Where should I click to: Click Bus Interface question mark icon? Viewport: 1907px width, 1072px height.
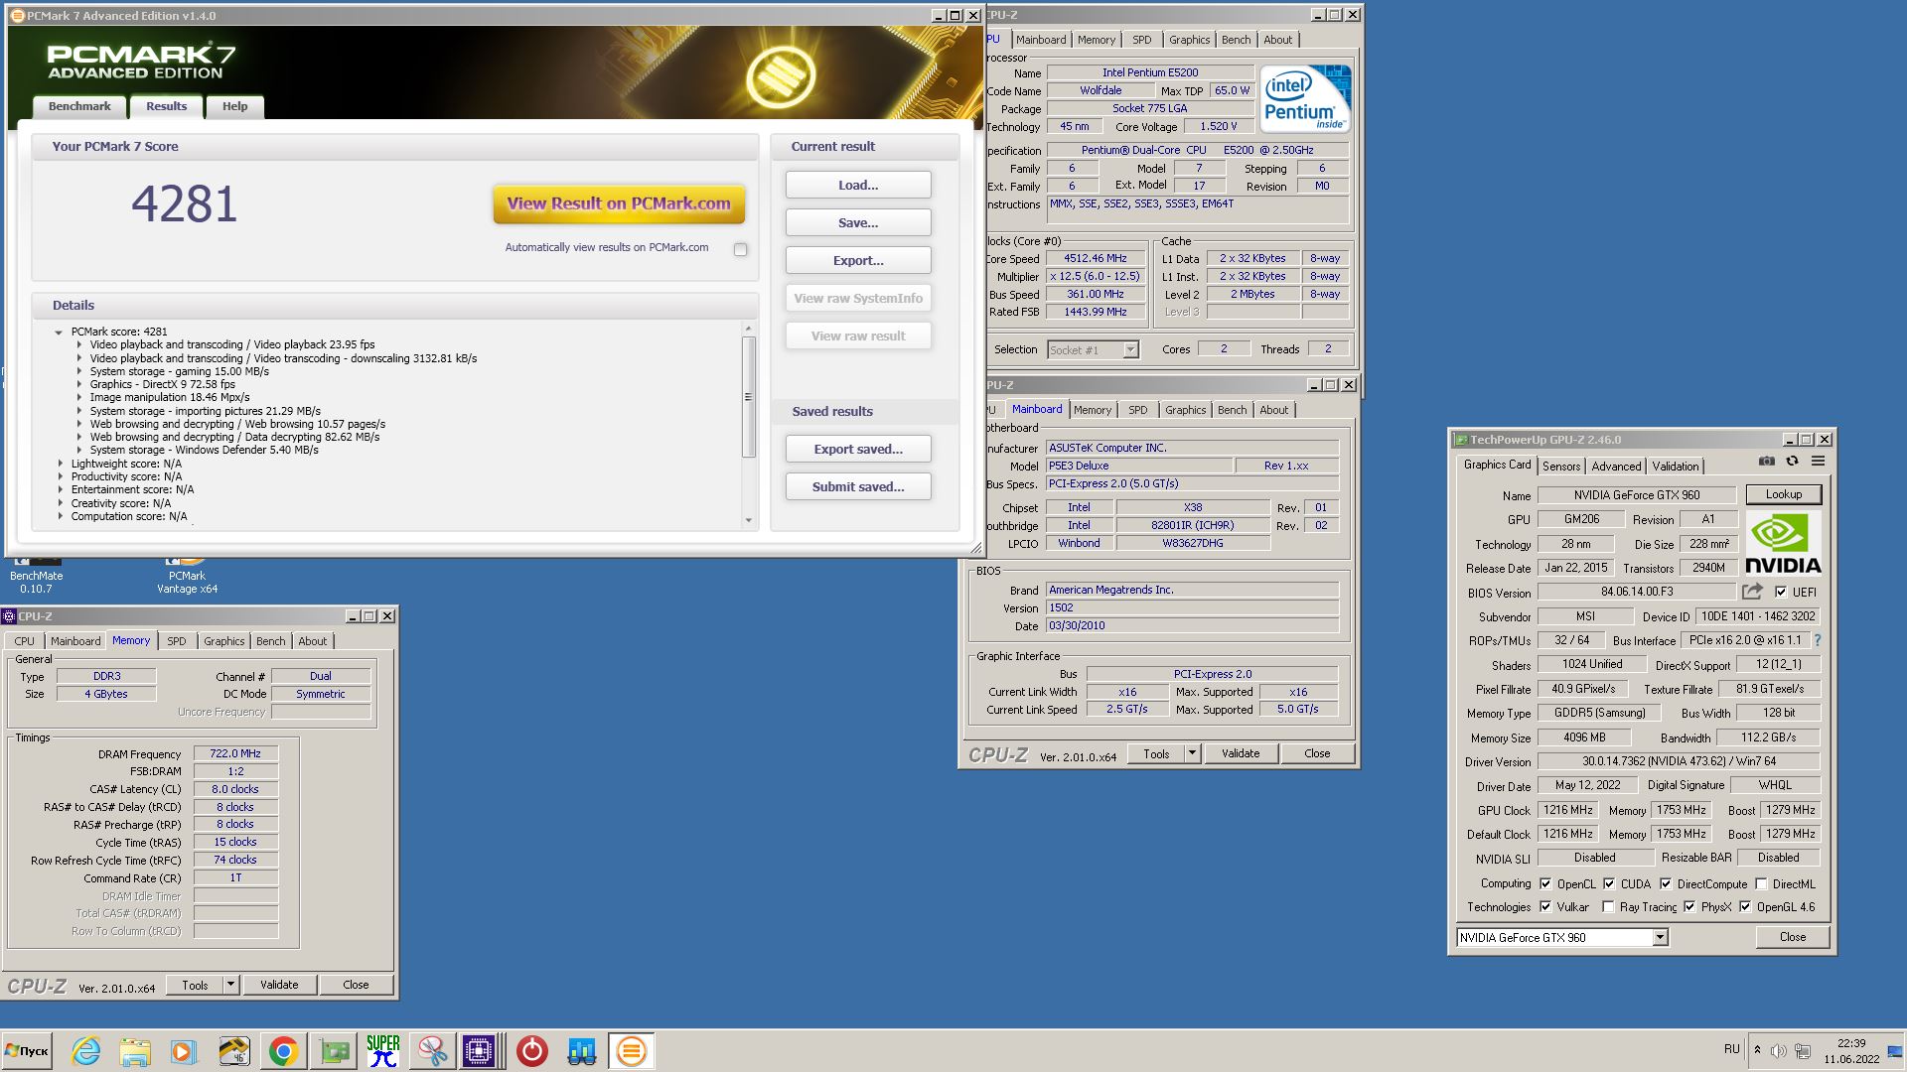(x=1818, y=640)
